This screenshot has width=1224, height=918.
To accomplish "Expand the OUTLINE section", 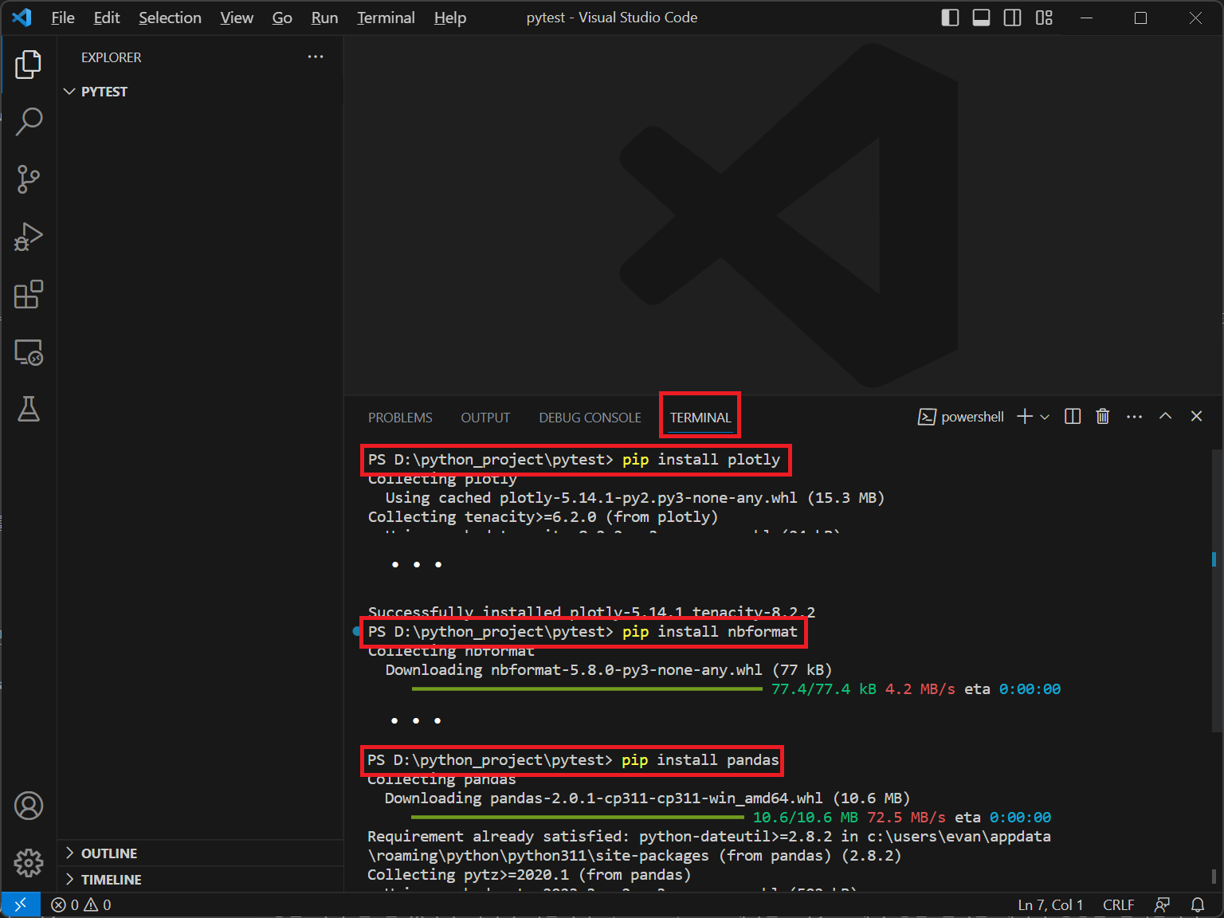I will tap(108, 853).
